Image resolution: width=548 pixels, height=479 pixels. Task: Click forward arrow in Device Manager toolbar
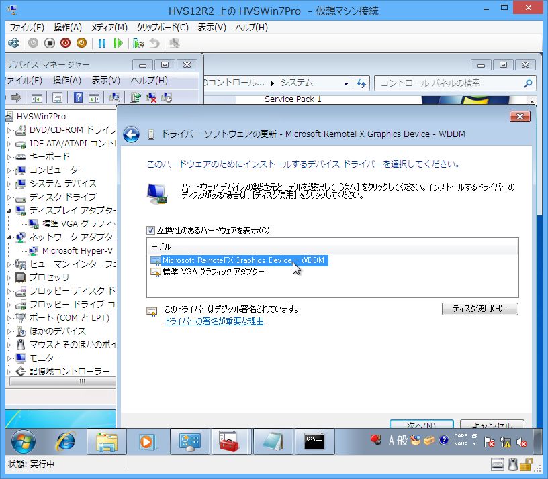pos(16,97)
